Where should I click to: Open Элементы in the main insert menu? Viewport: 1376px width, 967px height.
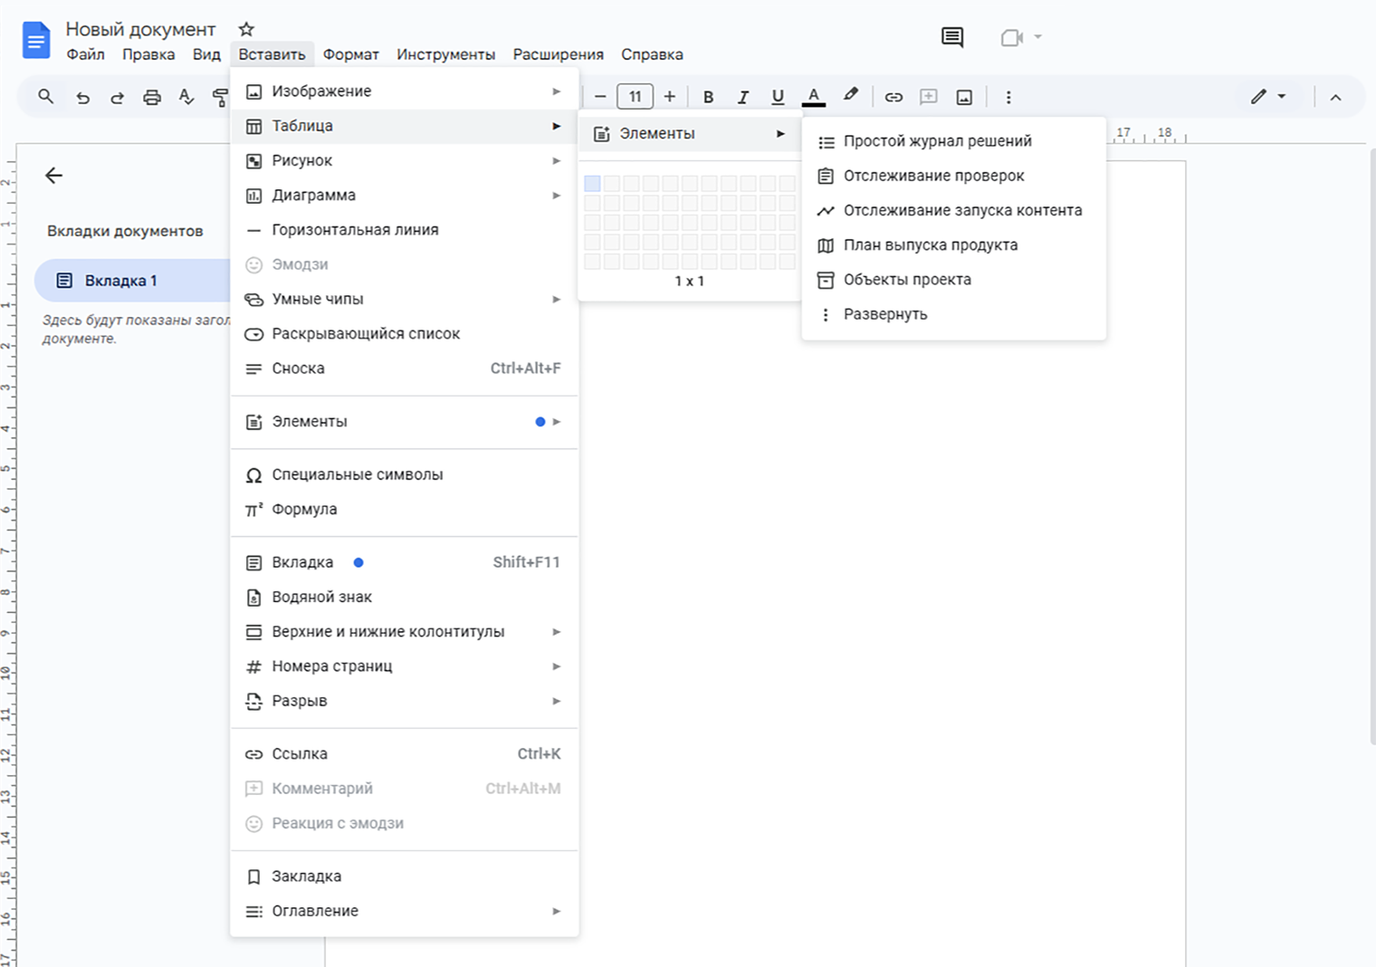click(x=404, y=421)
